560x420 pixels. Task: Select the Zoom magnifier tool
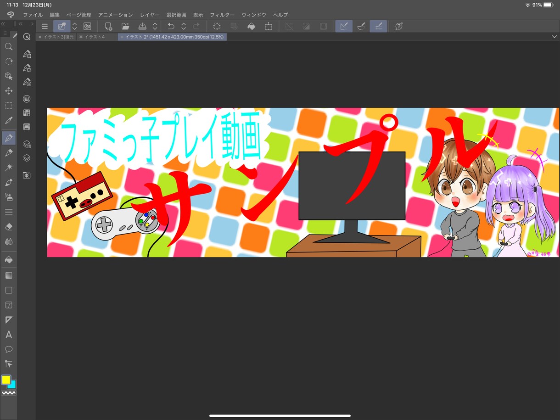[x=9, y=46]
